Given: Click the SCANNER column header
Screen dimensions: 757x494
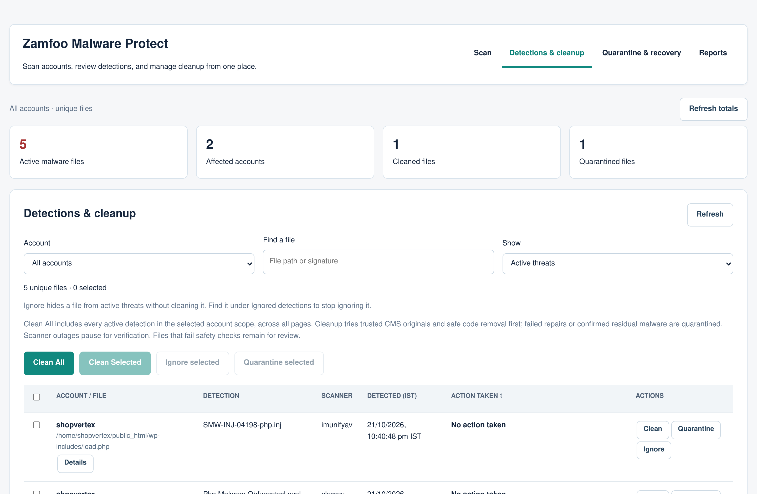Looking at the screenshot, I should [336, 395].
